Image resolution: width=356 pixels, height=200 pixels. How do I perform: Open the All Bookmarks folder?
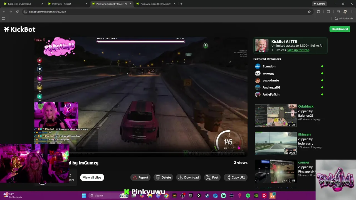[x=344, y=19]
